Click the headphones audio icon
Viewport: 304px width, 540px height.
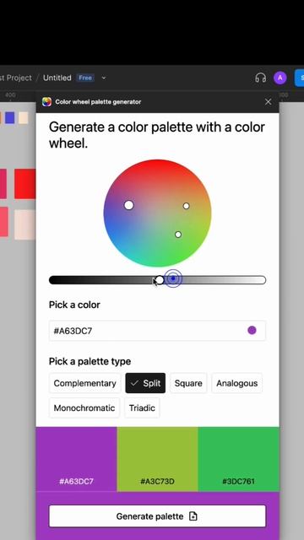point(261,78)
